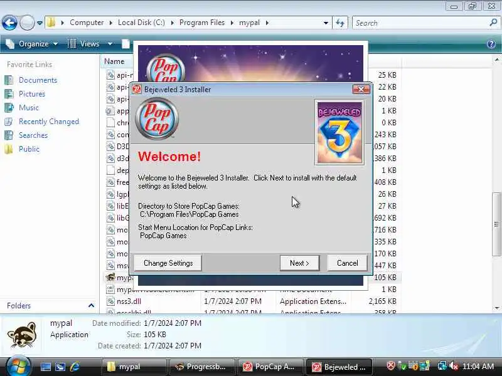Expand the Folders pane chevron

point(91,305)
